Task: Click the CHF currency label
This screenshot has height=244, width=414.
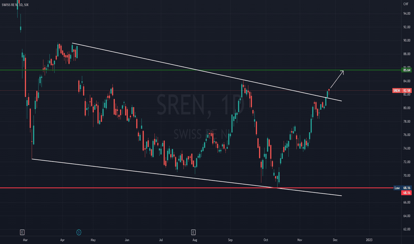Action: (x=406, y=4)
